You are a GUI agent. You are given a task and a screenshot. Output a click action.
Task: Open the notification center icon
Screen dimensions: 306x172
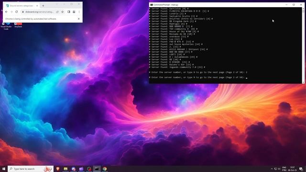tap(301, 169)
